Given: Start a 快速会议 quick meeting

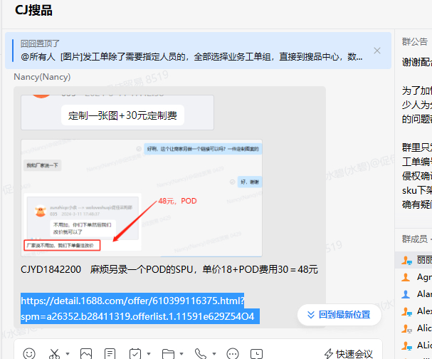Looking at the screenshot, I should [x=348, y=353].
